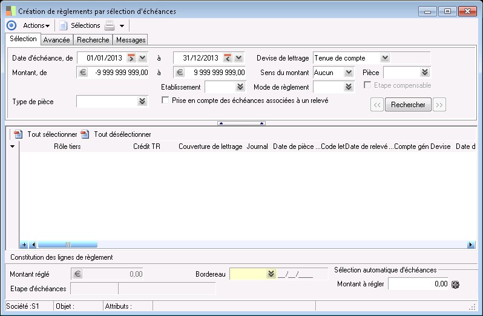
Task: Open Mode de règlement dropdown
Action: (349, 87)
